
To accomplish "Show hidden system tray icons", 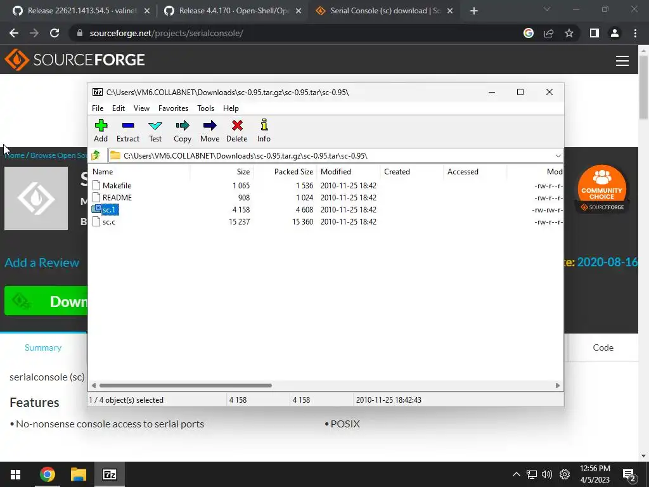I will 516,474.
